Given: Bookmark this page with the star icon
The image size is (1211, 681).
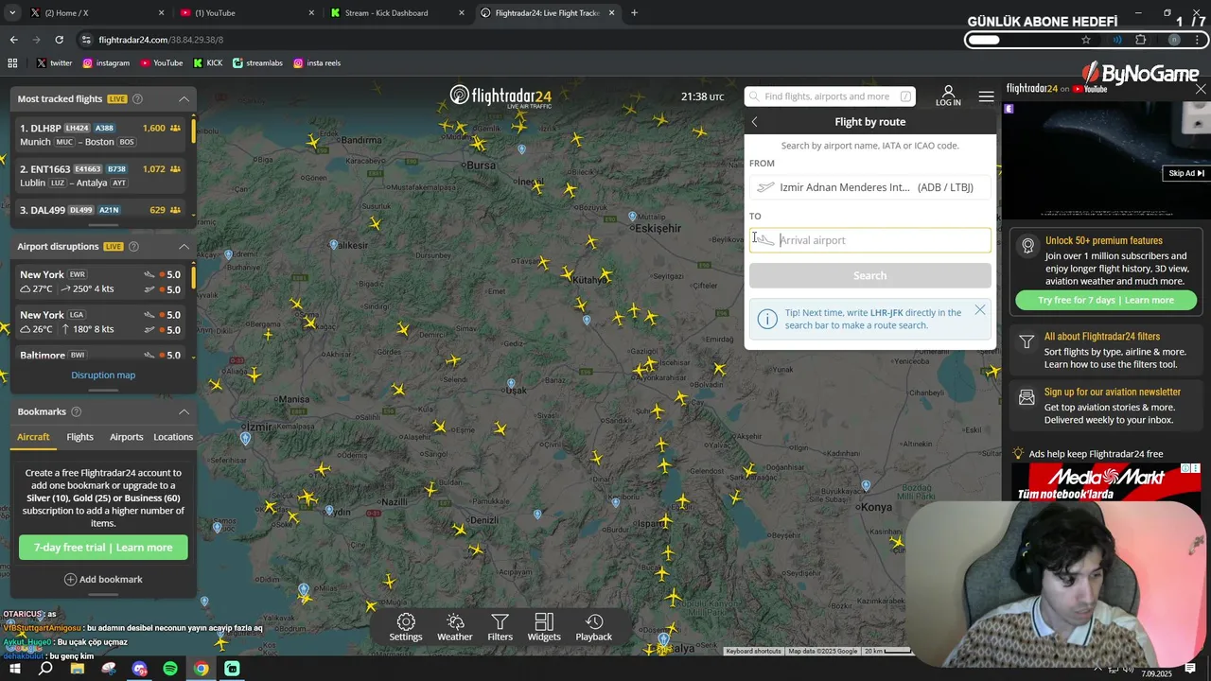Looking at the screenshot, I should click(1086, 40).
